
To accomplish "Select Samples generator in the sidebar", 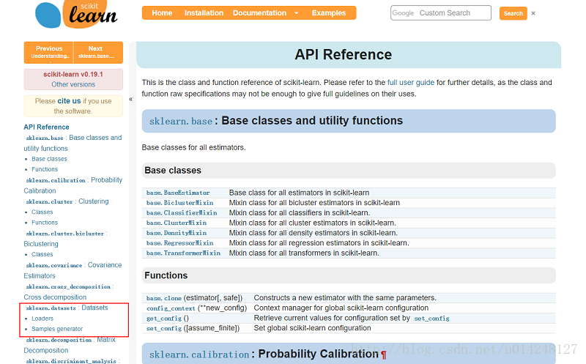I will [57, 329].
